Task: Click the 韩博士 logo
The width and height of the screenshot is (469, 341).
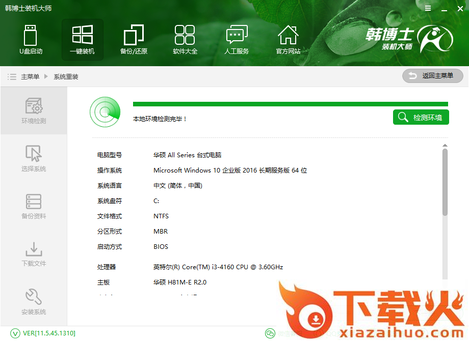Action: click(409, 39)
